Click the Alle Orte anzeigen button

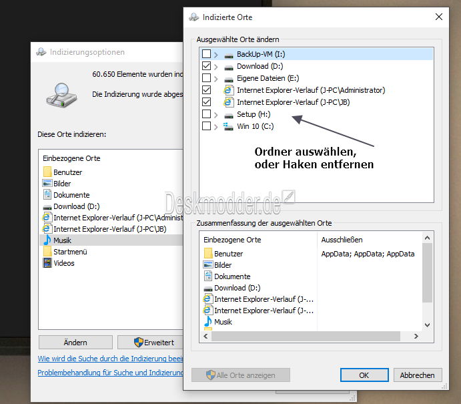(x=240, y=375)
